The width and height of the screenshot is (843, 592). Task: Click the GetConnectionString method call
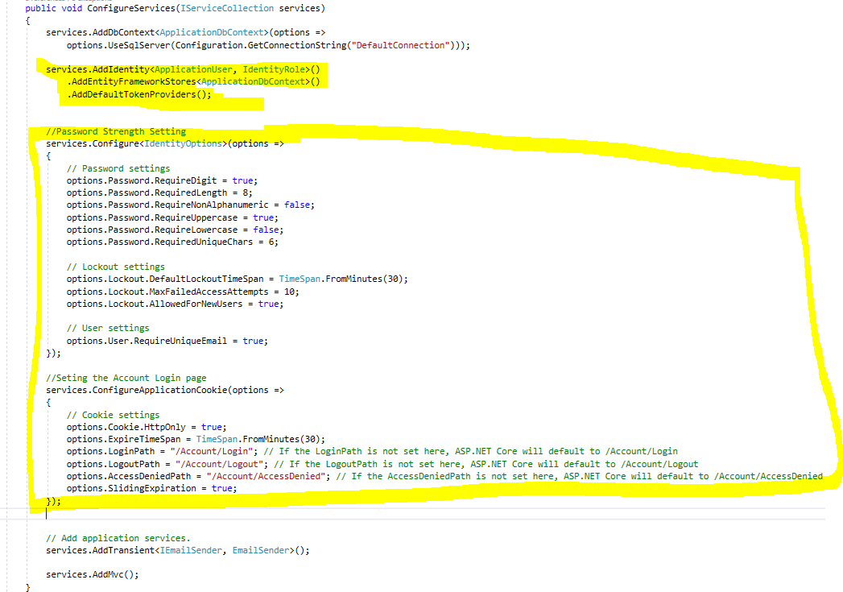[297, 45]
